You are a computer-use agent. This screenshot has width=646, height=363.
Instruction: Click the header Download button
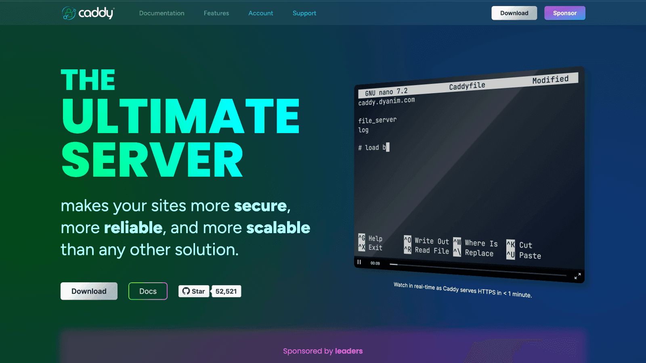(x=514, y=13)
